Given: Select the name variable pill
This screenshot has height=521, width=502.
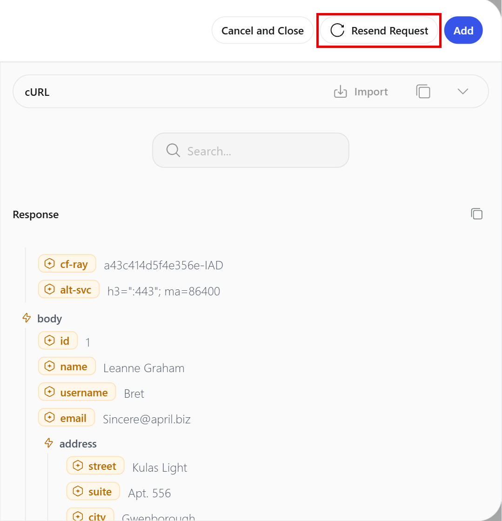Looking at the screenshot, I should pyautogui.click(x=67, y=366).
